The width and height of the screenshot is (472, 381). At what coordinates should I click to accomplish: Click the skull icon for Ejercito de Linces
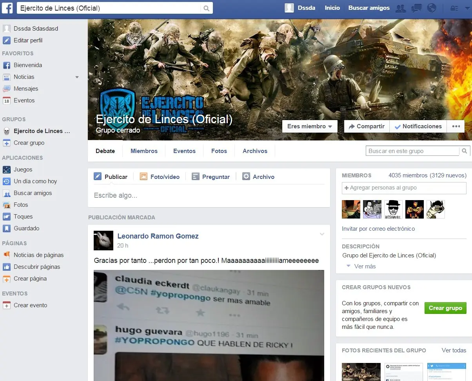6,131
